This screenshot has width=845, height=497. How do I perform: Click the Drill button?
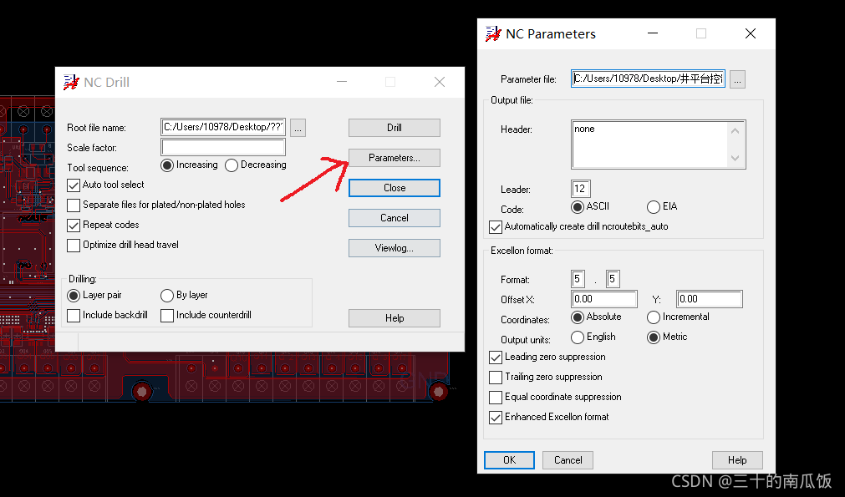click(395, 128)
